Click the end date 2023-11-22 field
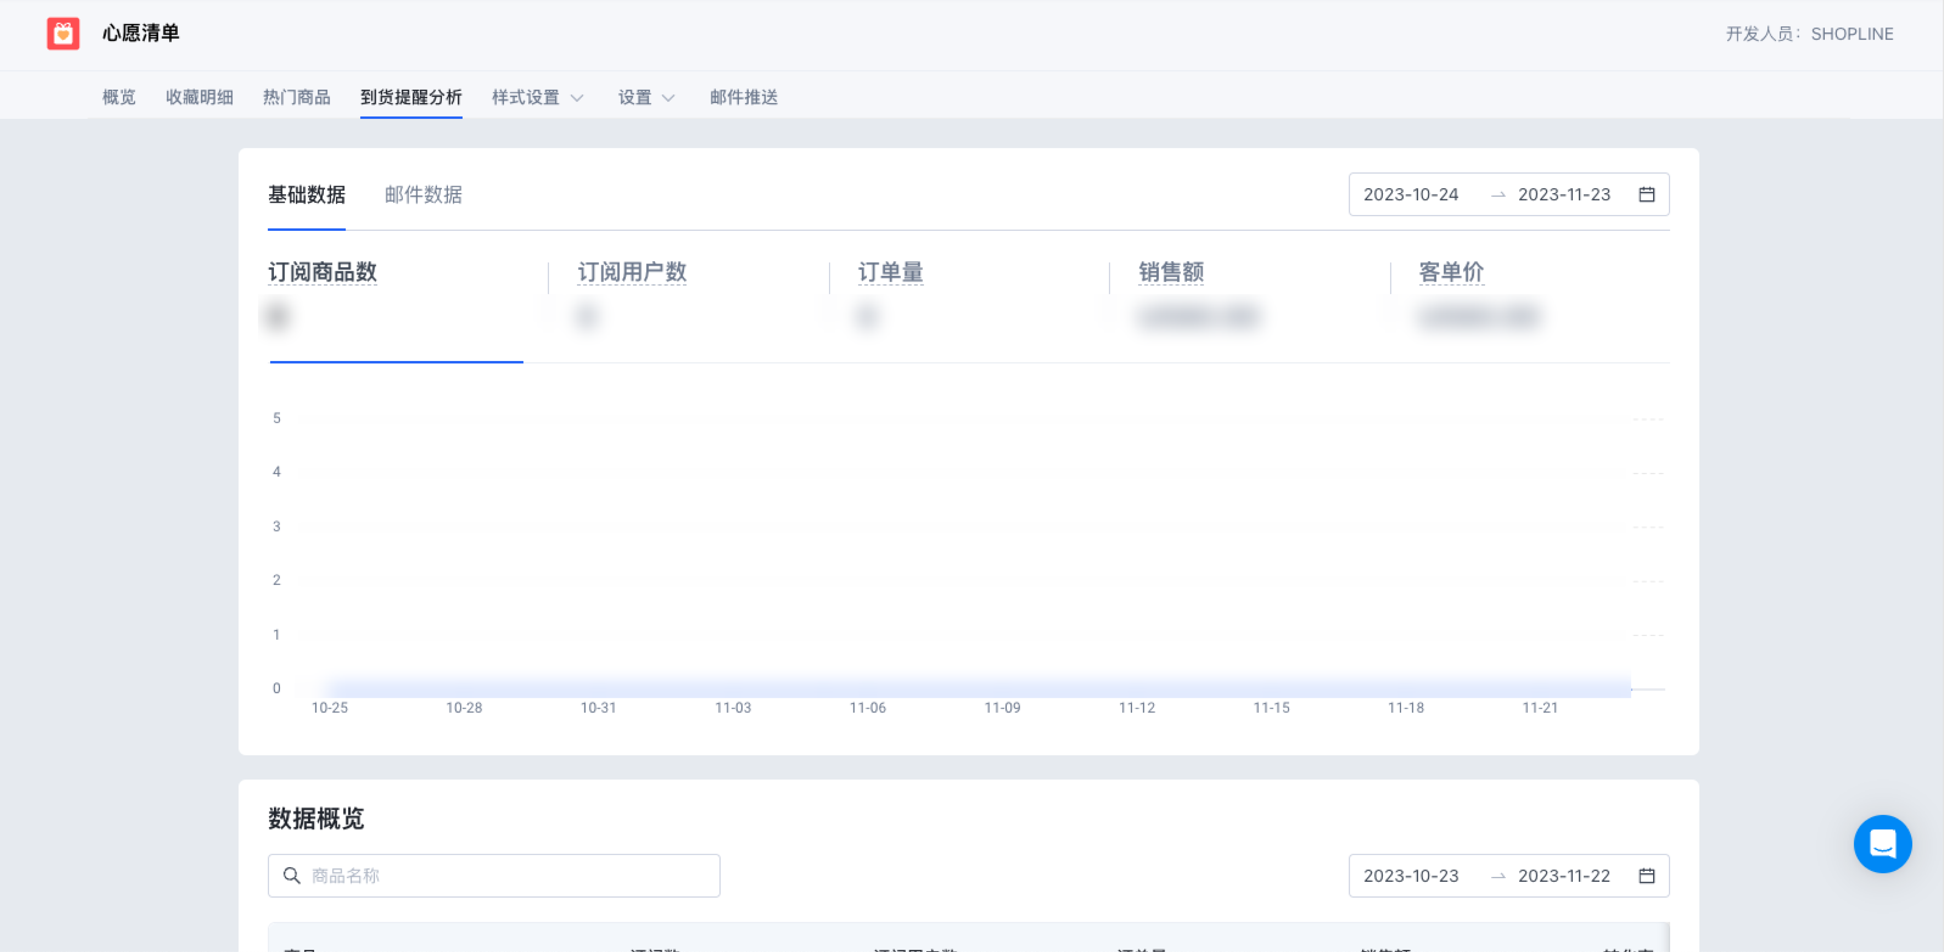This screenshot has height=952, width=1944. [1564, 875]
